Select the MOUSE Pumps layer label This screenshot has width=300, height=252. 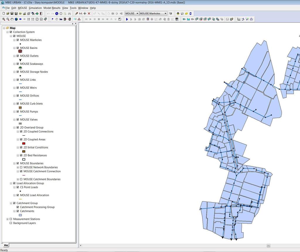[x=29, y=112]
